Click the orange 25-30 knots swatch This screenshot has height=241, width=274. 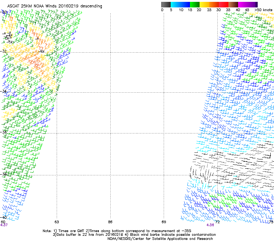(x=214, y=4)
